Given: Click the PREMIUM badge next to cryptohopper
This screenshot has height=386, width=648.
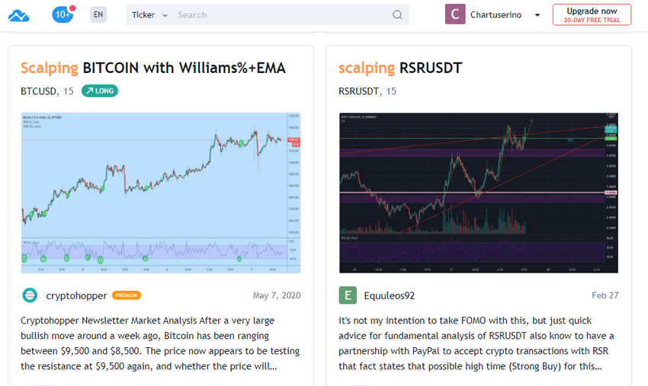Looking at the screenshot, I should (127, 295).
